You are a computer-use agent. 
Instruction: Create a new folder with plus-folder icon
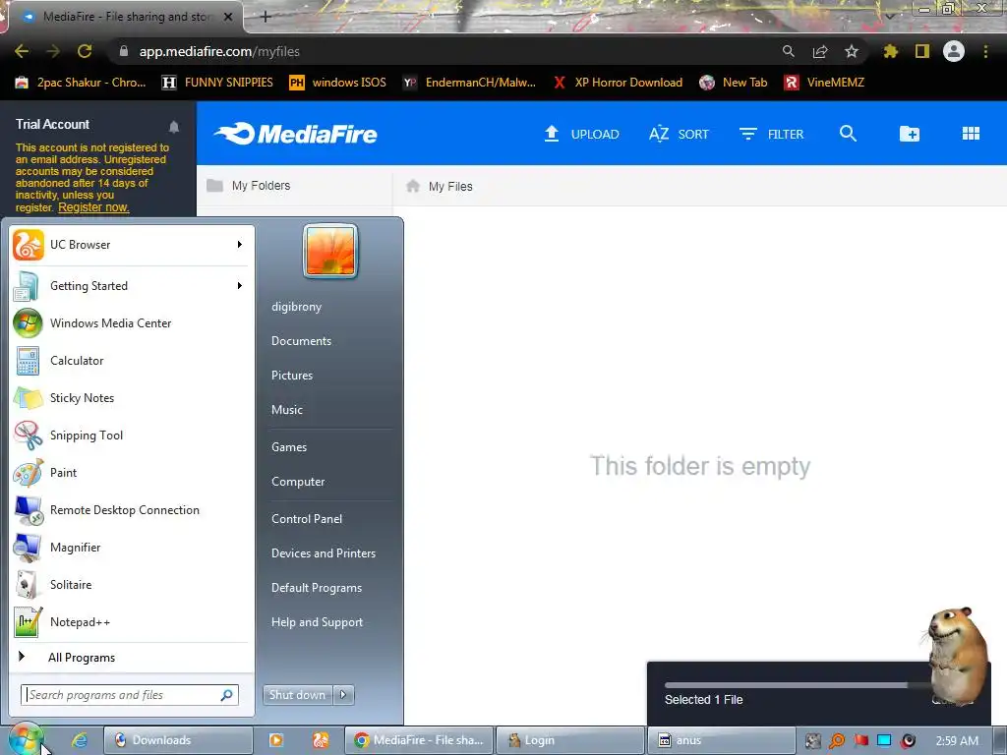click(909, 134)
